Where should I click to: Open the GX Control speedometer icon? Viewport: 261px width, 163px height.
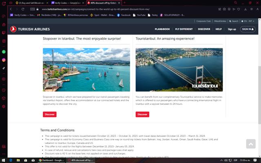point(4,16)
